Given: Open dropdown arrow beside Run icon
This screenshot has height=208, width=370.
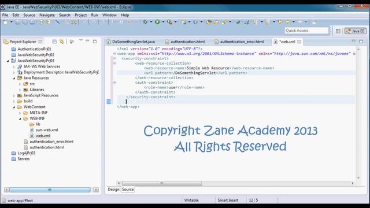Looking at the screenshot, I should pos(163,22).
